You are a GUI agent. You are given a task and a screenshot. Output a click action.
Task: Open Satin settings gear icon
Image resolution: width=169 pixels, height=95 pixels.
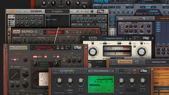153,38
